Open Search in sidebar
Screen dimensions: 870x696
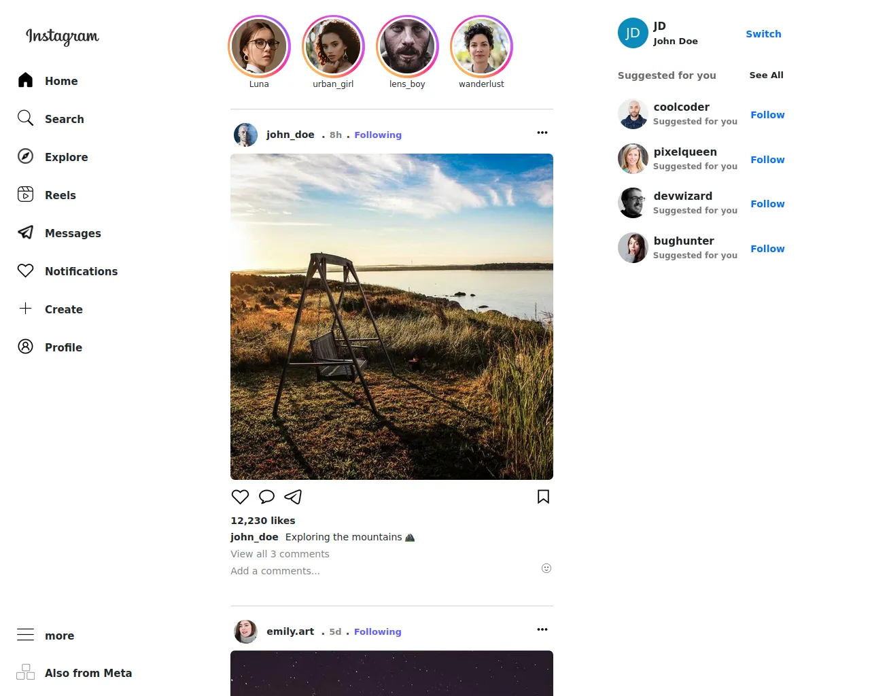pos(65,119)
